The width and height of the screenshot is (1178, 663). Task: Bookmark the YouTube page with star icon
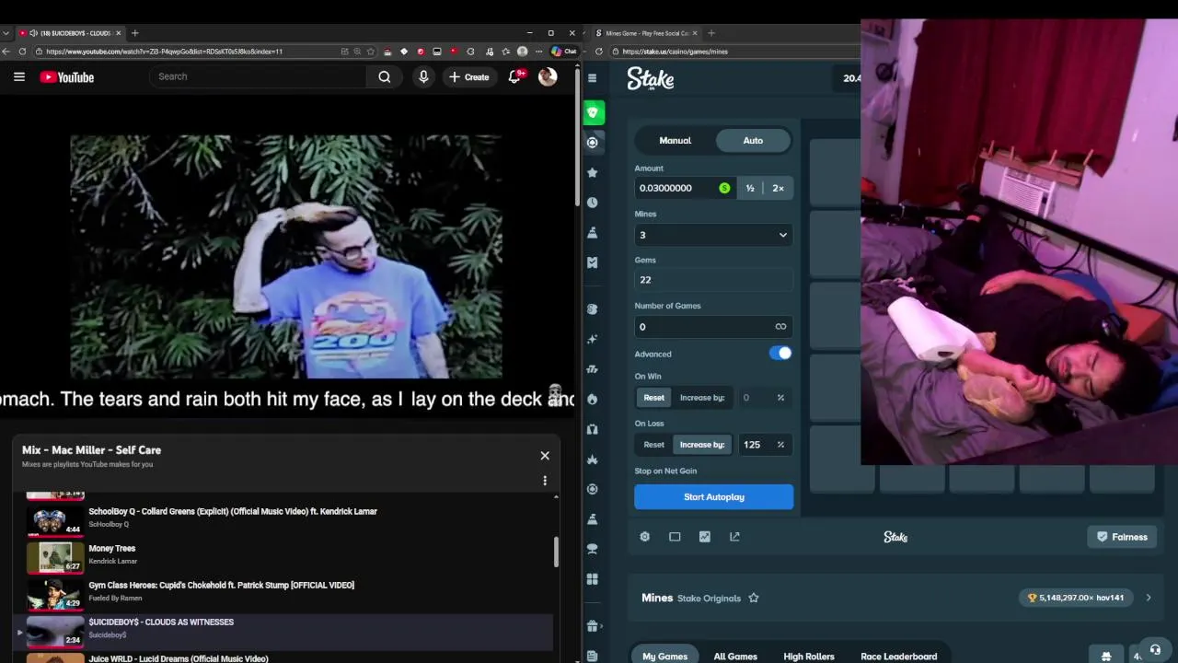tap(370, 52)
